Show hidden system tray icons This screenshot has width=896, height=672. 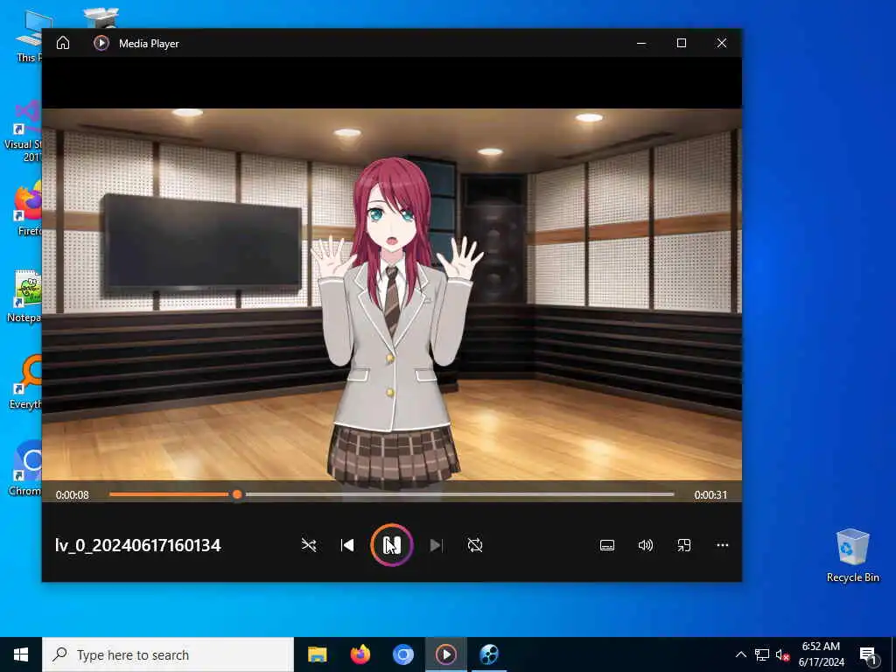740,654
